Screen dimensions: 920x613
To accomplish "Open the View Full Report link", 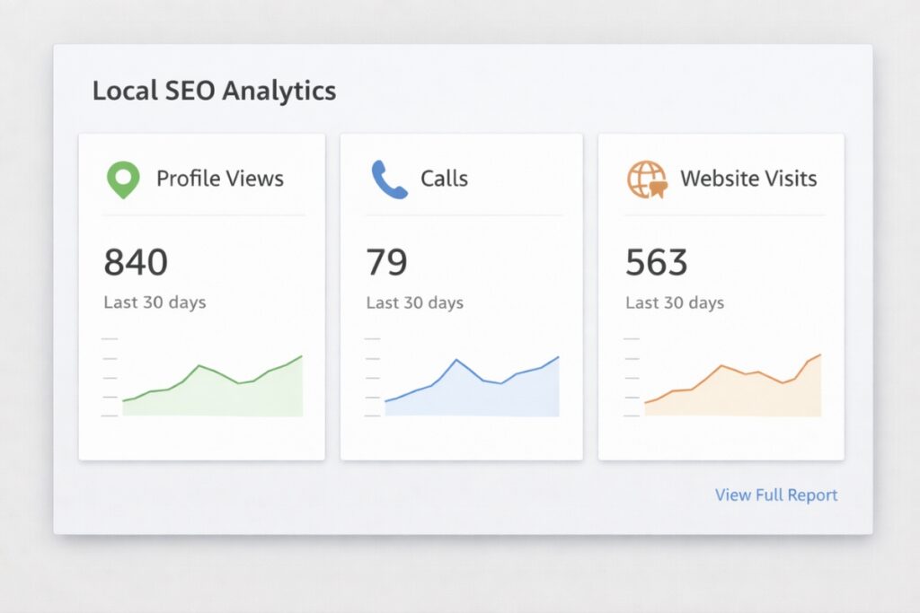I will (774, 495).
